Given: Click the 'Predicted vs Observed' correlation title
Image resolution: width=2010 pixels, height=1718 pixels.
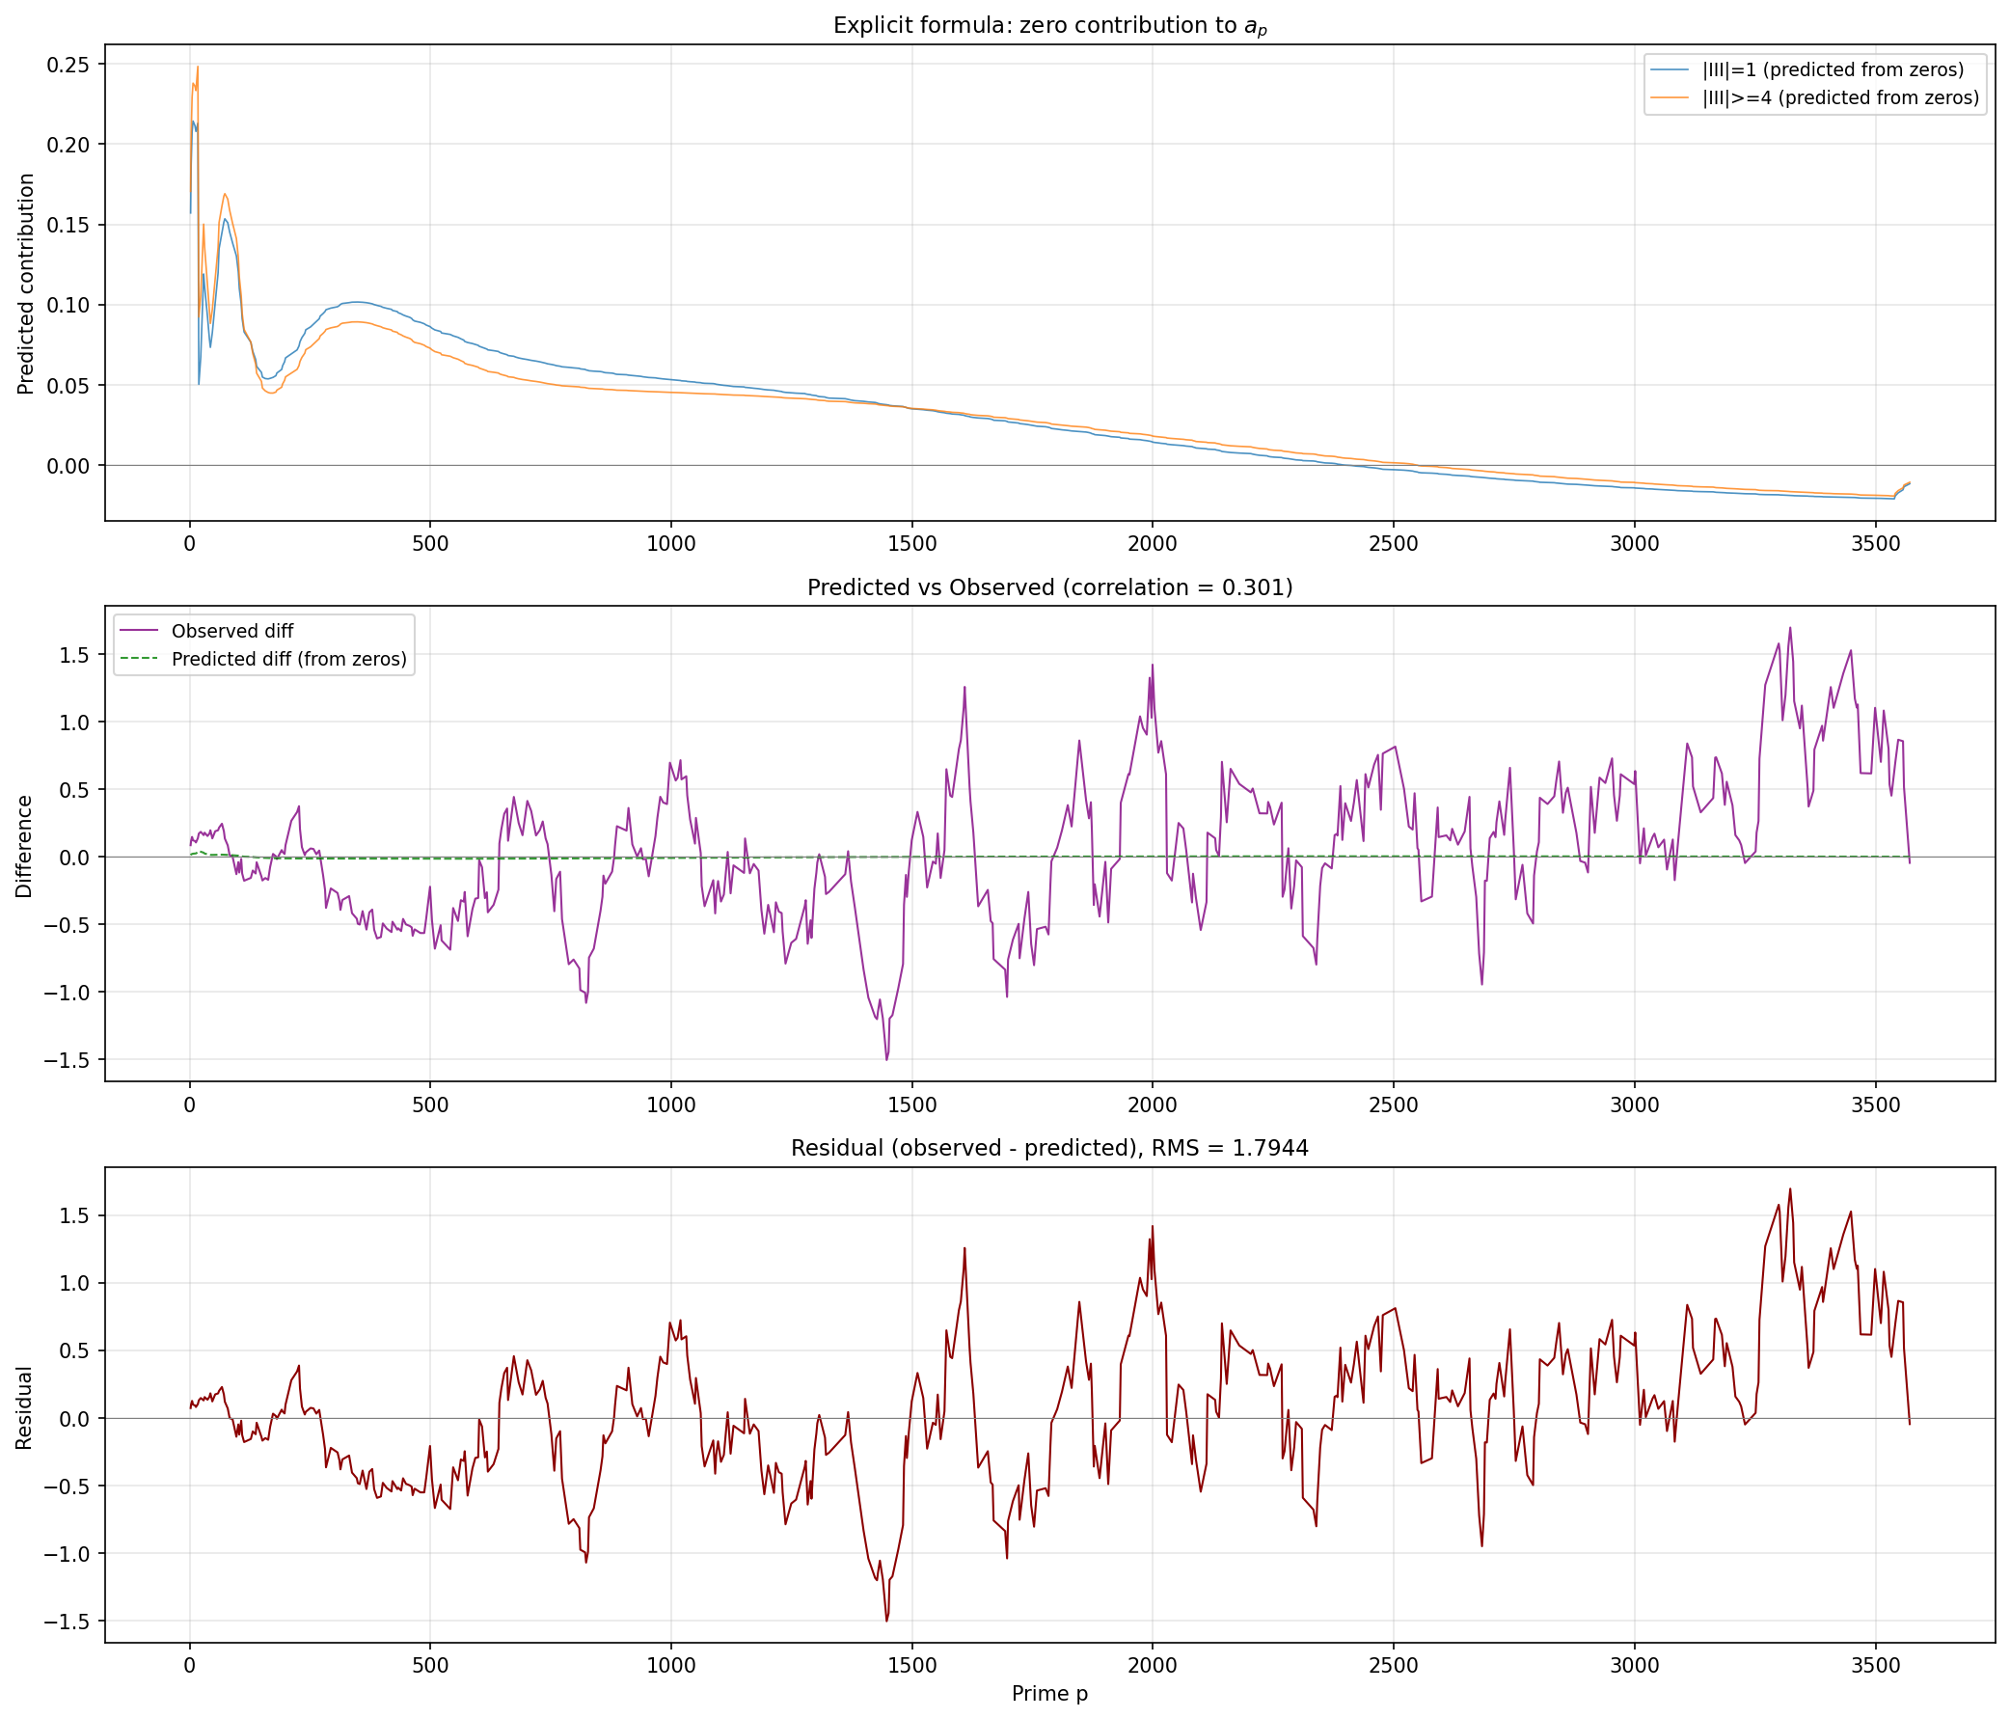Looking at the screenshot, I should pos(1049,587).
